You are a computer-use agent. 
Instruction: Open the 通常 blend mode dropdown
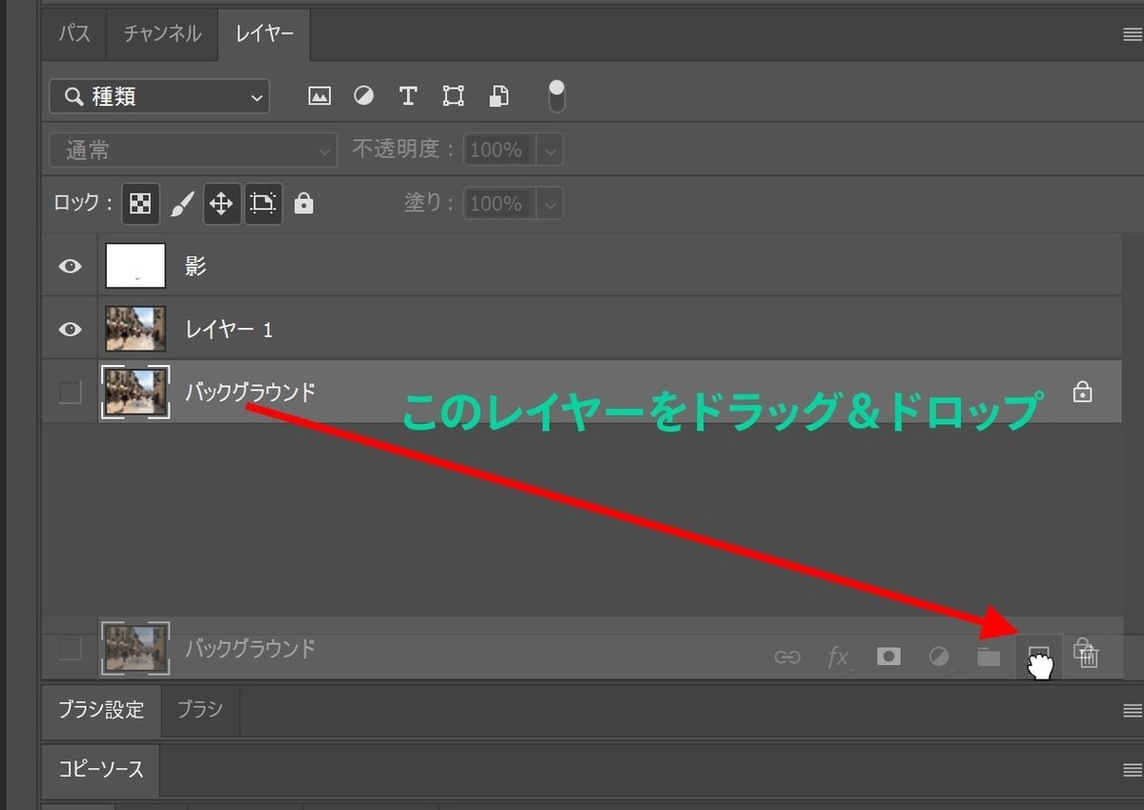pos(193,150)
